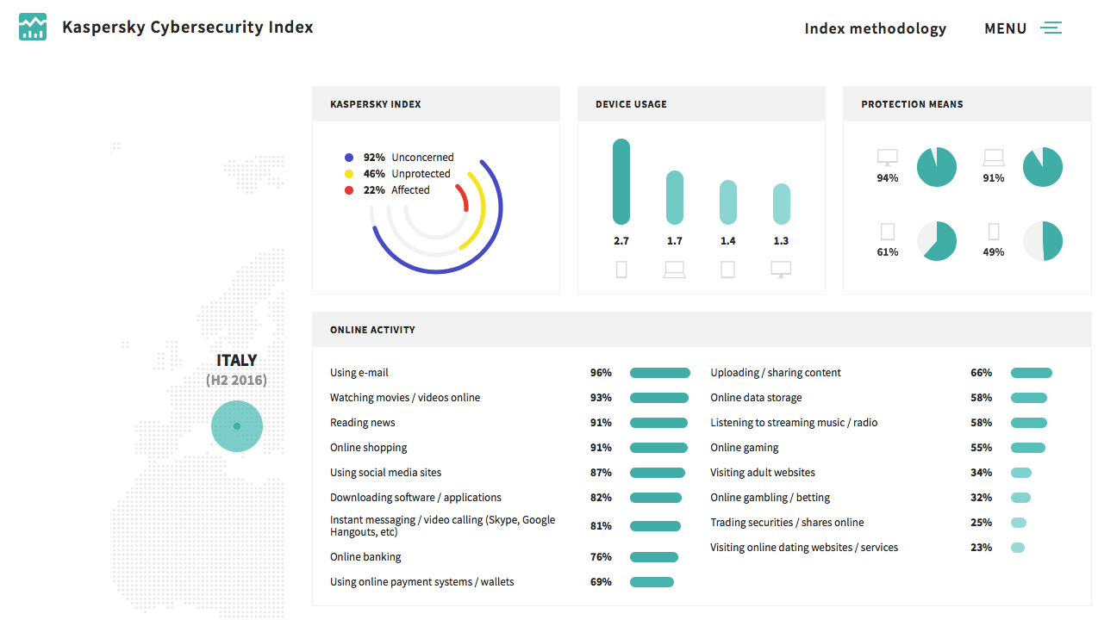This screenshot has width=1098, height=620.
Task: Click the desktop monitor icon under 1.3
Action: coord(781,270)
